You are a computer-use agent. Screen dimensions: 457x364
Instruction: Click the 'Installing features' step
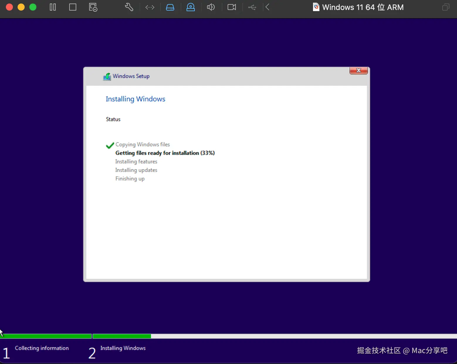pos(136,161)
